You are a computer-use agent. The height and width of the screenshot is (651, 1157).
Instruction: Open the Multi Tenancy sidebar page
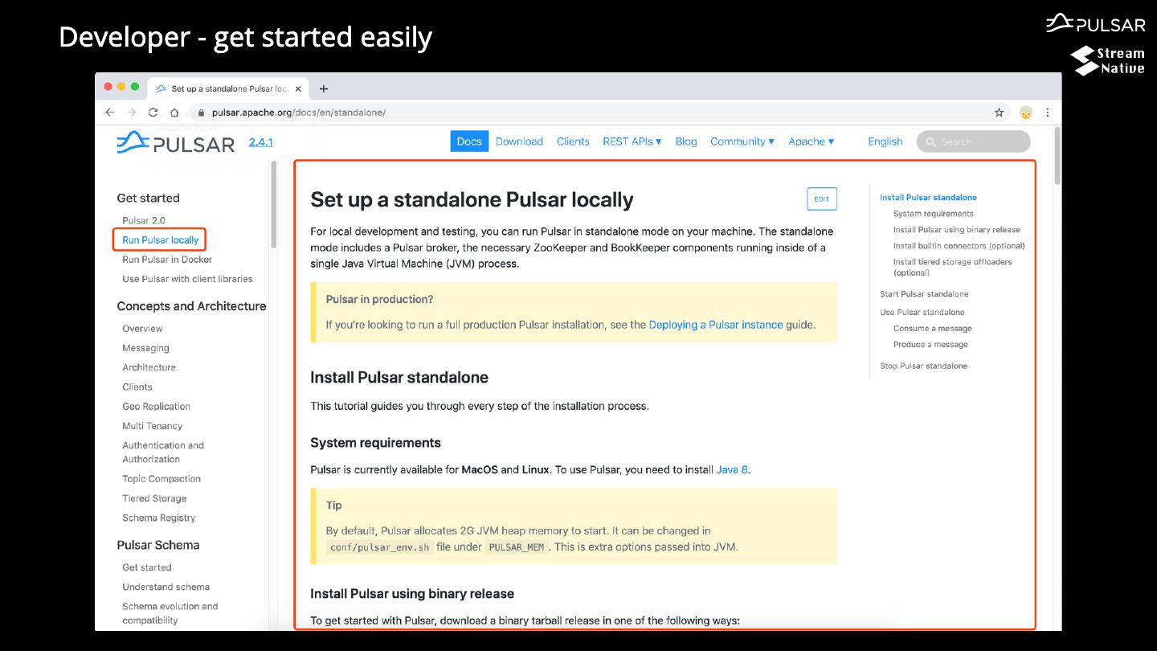click(x=152, y=426)
